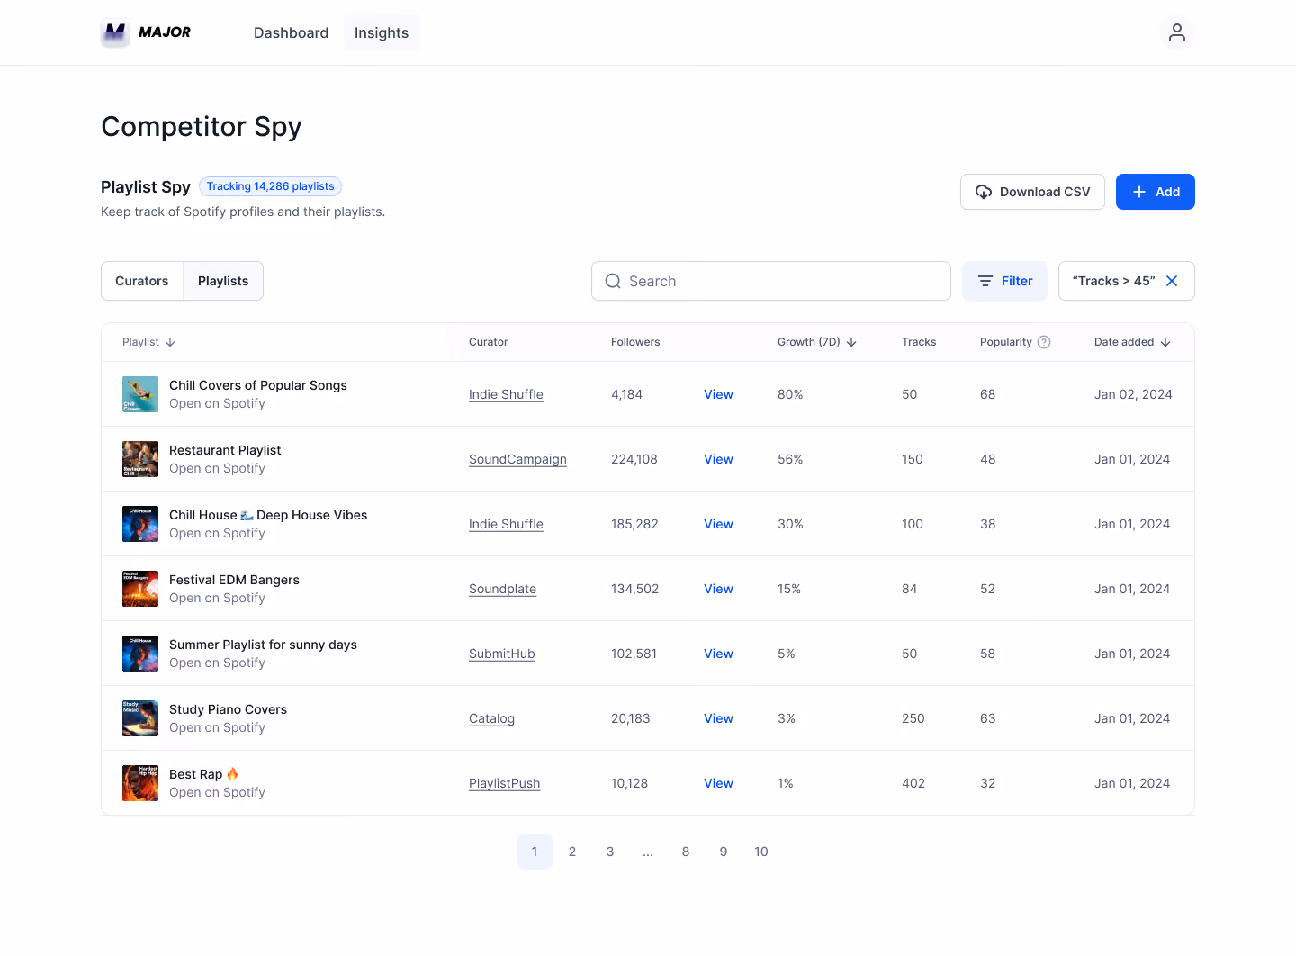Click the "80%" growth value
1296x956 pixels.
pyautogui.click(x=790, y=394)
